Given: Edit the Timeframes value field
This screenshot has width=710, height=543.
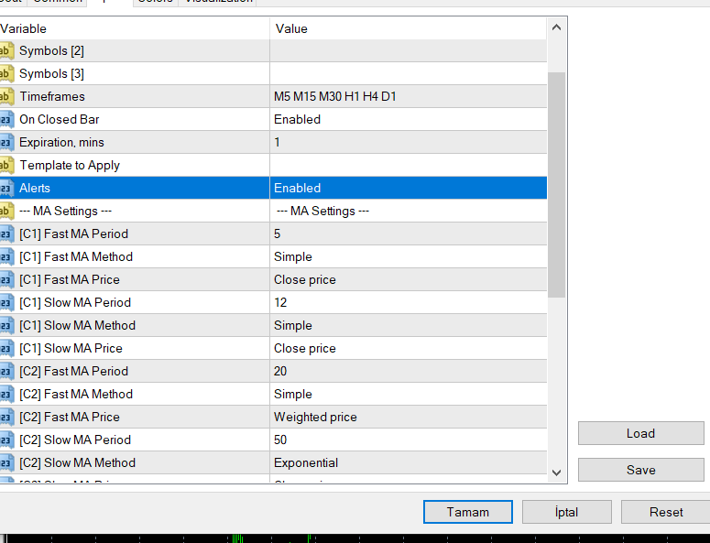Looking at the screenshot, I should coord(408,96).
